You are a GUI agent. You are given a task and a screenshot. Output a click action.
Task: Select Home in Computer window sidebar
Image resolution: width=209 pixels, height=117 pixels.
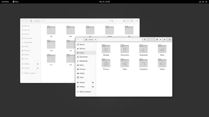(30, 34)
